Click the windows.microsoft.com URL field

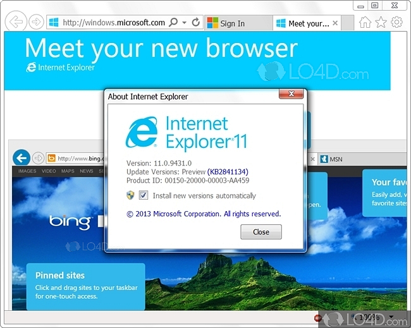(x=114, y=23)
